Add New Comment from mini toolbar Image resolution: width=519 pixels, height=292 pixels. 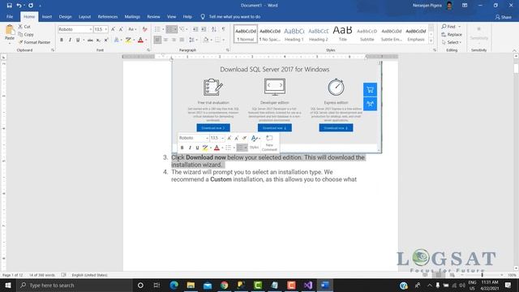coord(269,143)
